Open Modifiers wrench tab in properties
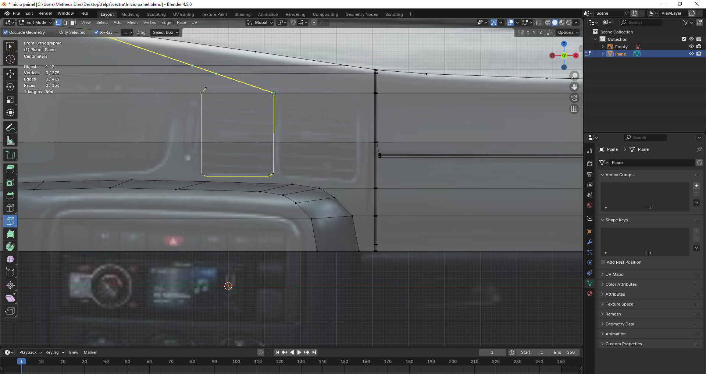This screenshot has height=374, width=706. tap(590, 242)
